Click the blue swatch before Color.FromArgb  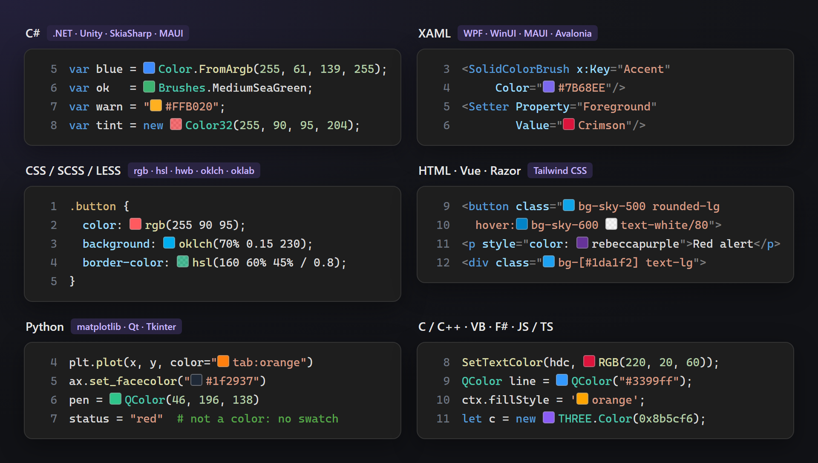click(x=149, y=68)
